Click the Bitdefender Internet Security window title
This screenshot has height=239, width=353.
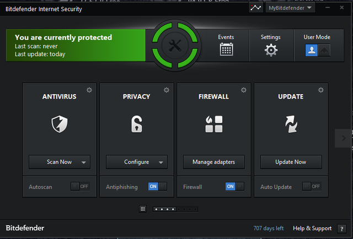coord(44,9)
